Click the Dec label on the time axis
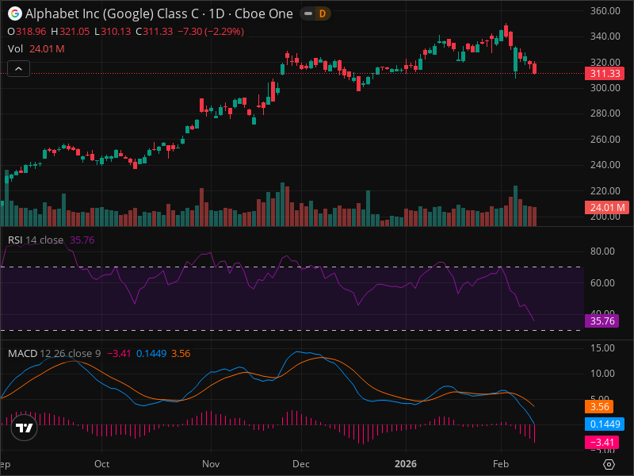Image resolution: width=634 pixels, height=476 pixels. pyautogui.click(x=301, y=464)
